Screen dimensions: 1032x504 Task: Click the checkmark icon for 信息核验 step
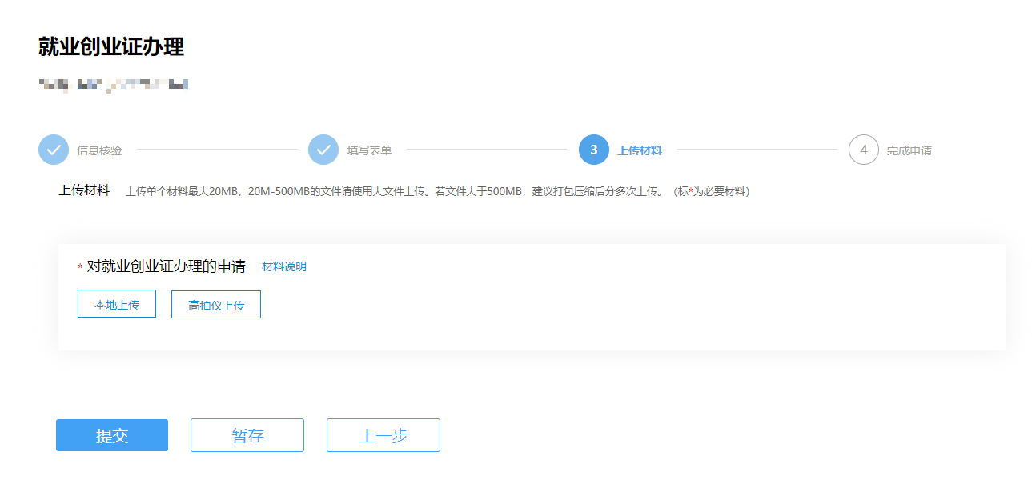point(54,150)
